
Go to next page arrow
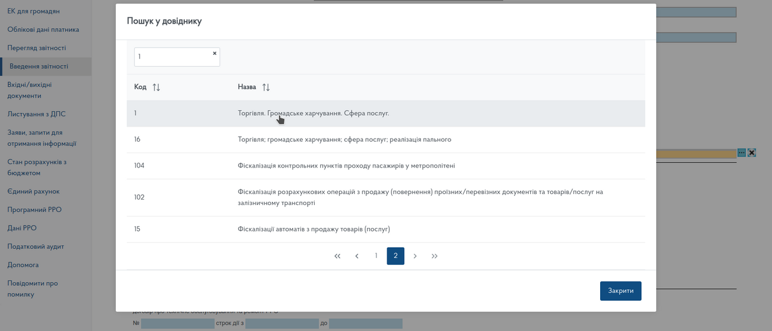(415, 256)
